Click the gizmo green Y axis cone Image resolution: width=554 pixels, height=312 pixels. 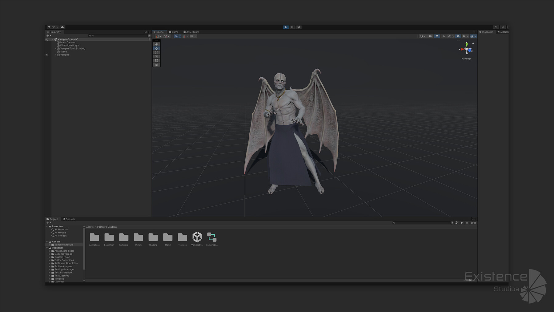467,45
